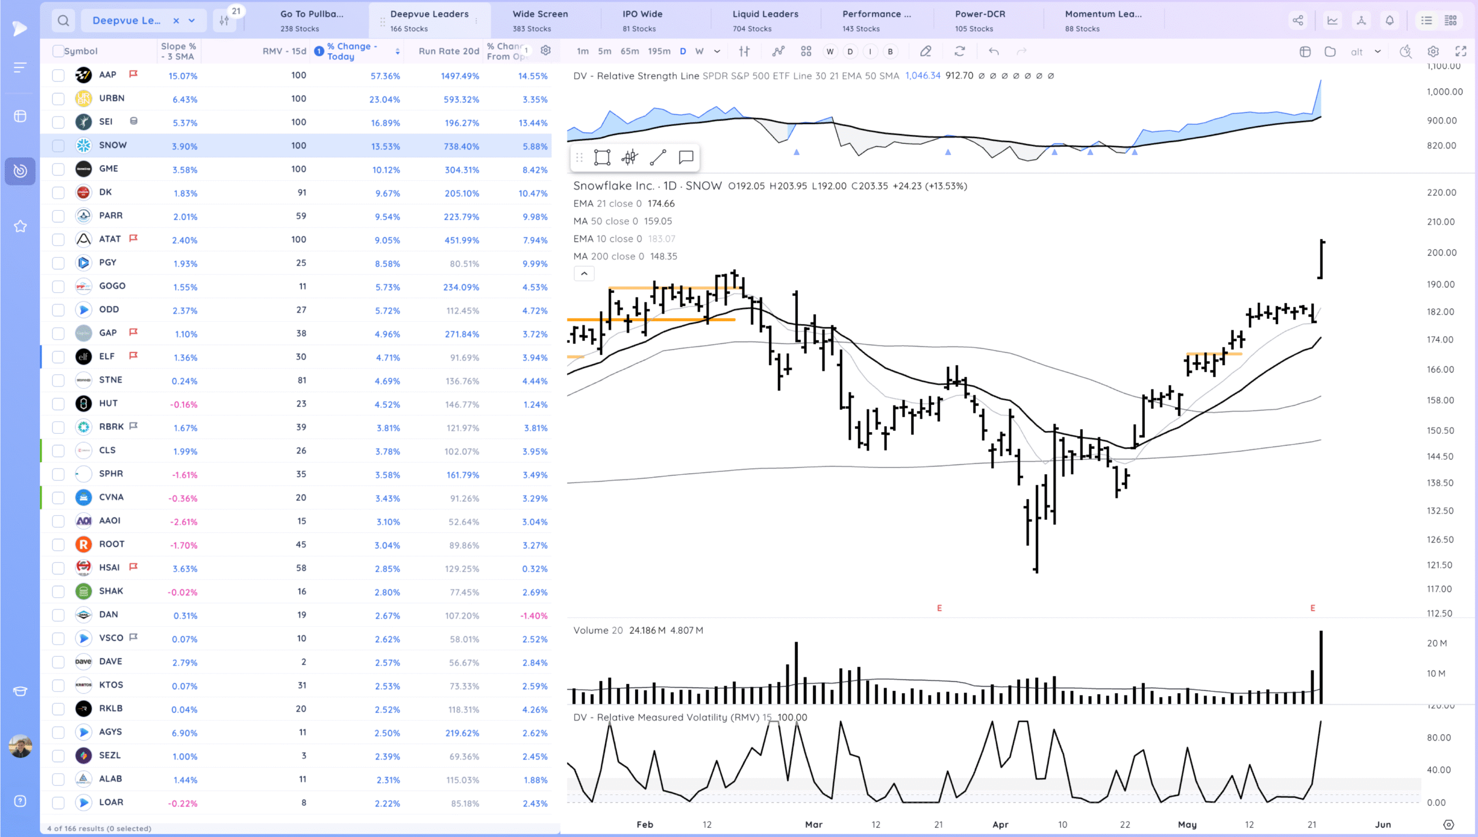
Task: Select the pencil drawing tool
Action: tap(925, 51)
